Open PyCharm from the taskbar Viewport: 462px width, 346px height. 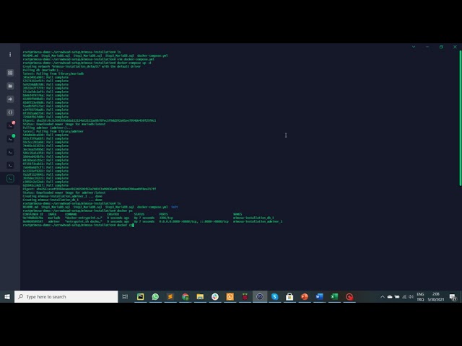point(140,296)
